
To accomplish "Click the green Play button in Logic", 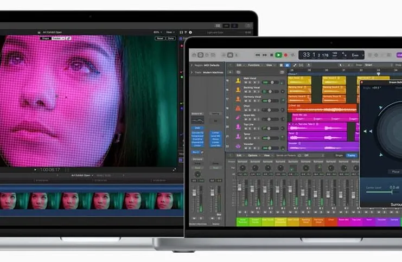I will tap(278, 55).
